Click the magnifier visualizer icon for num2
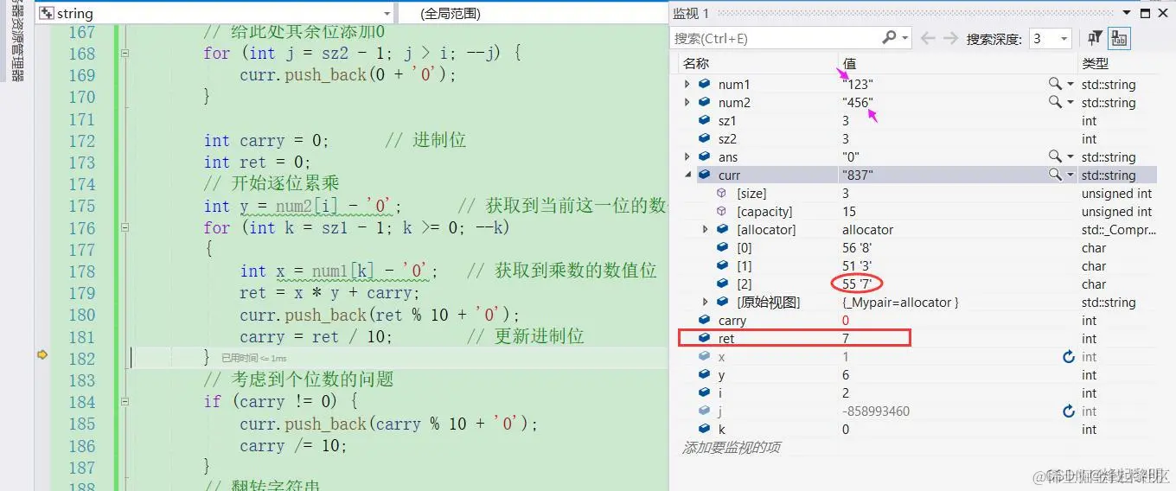1176x491 pixels. tap(1055, 102)
